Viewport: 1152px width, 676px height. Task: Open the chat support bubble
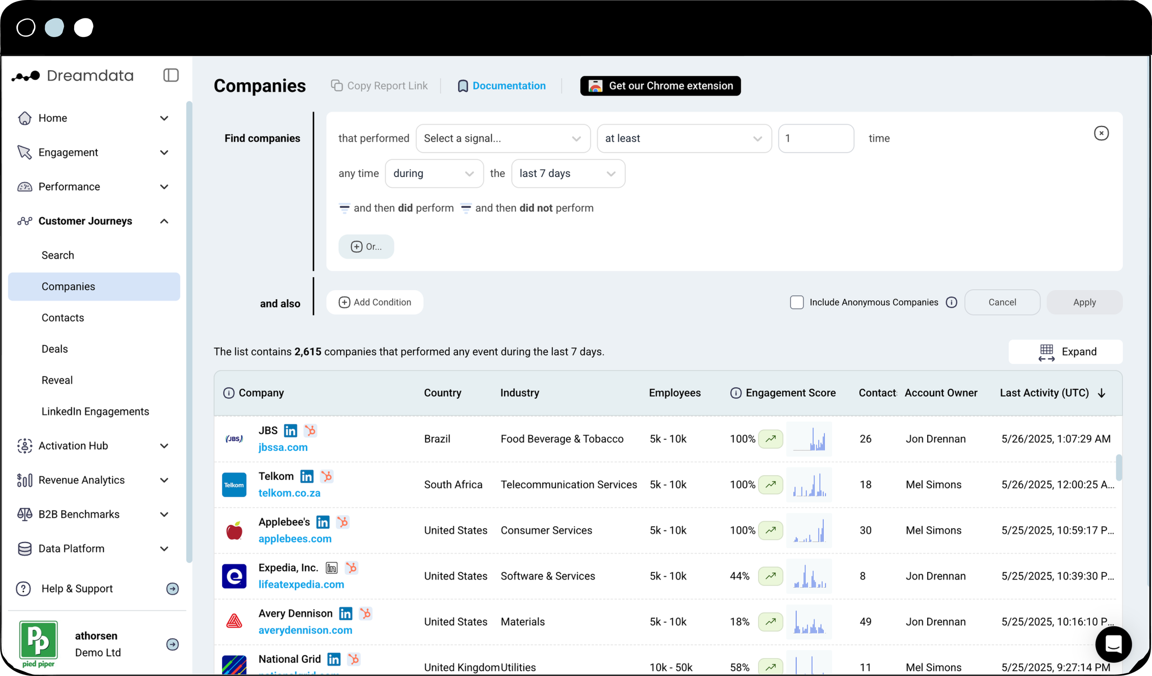1113,644
